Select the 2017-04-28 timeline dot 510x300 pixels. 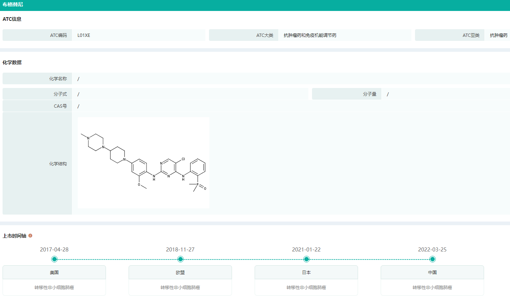click(54, 259)
